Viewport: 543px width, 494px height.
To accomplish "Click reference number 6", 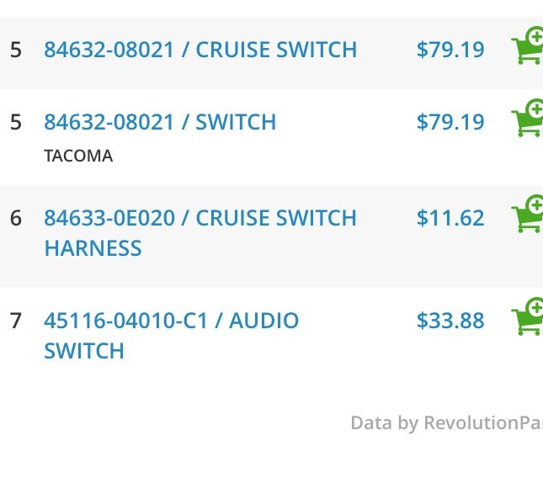I will (x=16, y=218).
